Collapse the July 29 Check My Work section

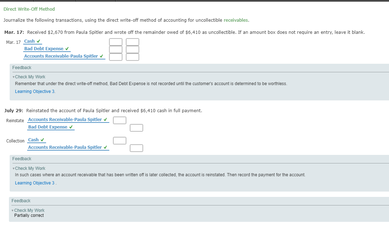(x=14, y=168)
